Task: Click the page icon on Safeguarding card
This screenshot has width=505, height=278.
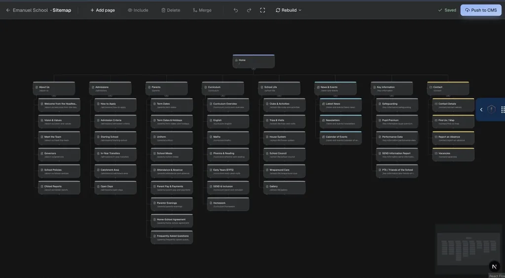Action: pos(380,104)
